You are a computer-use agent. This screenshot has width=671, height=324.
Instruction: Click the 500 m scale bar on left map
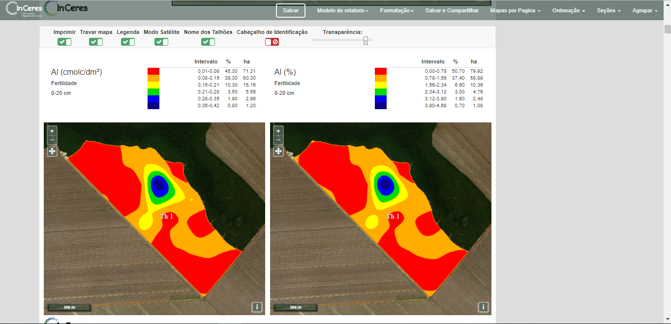(69, 308)
